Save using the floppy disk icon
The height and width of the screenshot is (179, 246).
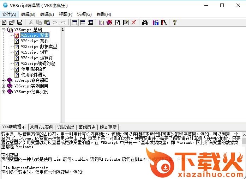tap(20, 23)
